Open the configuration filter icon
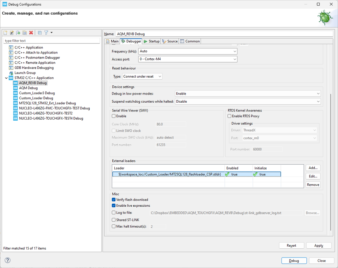This screenshot has height=268, width=338. point(46,33)
